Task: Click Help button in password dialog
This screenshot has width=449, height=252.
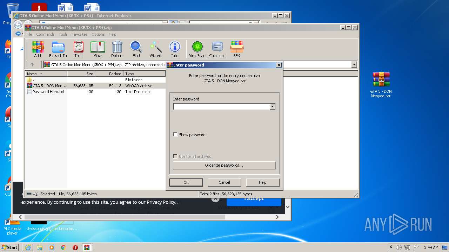Action: click(x=263, y=182)
